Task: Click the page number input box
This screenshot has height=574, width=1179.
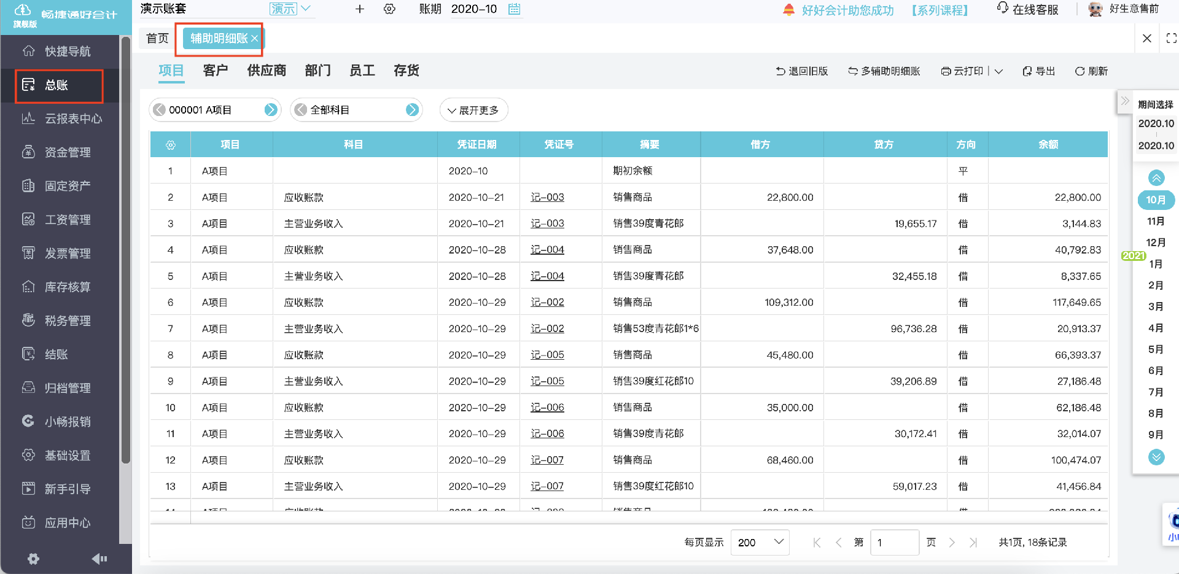Action: [x=895, y=542]
